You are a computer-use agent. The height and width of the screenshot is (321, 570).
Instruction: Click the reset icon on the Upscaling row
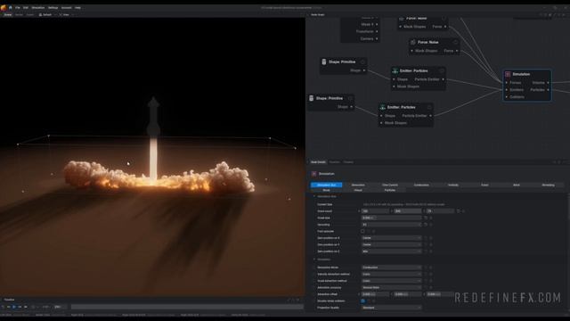(x=426, y=225)
